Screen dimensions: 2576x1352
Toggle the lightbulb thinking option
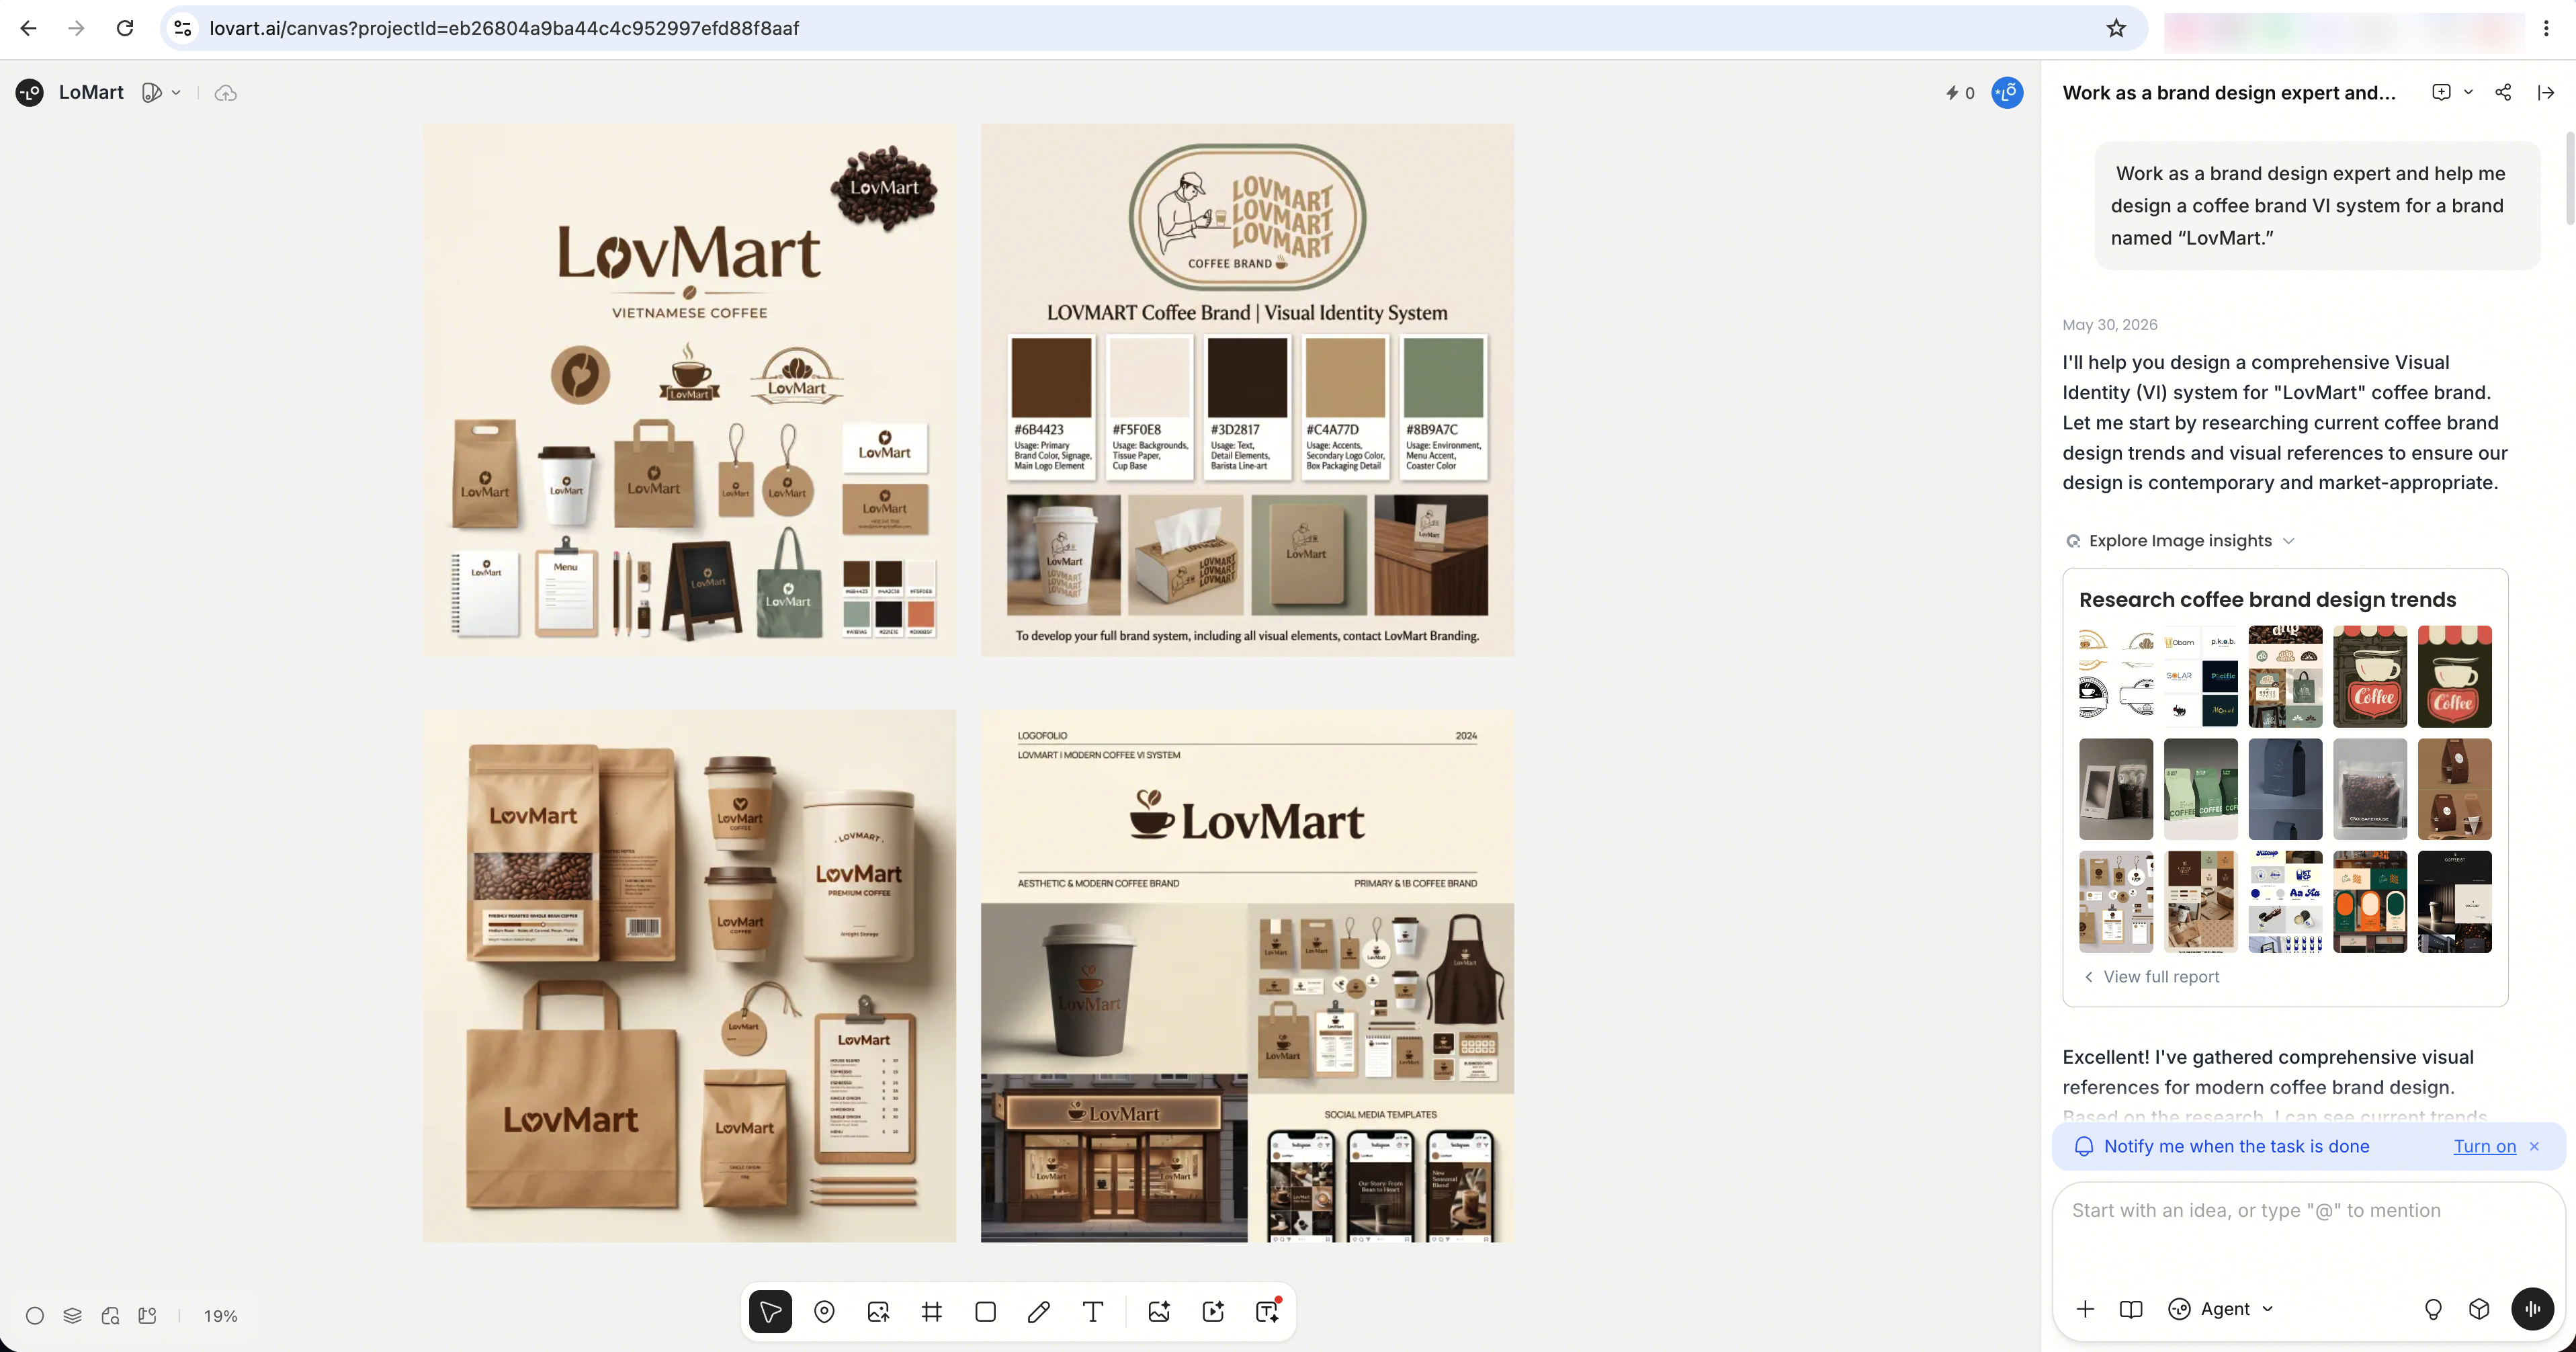coord(2433,1309)
